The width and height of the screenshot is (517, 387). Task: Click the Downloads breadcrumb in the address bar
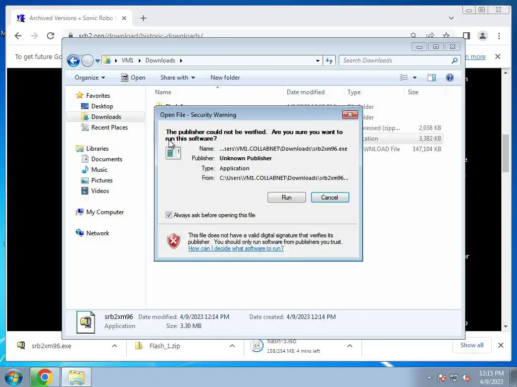[x=160, y=60]
